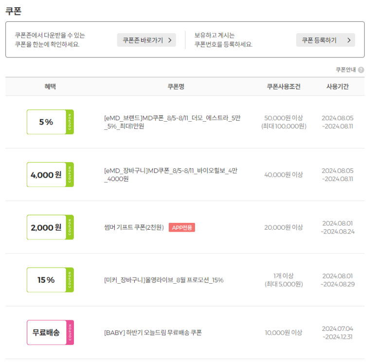Click the 쿠폰 page heading
The width and height of the screenshot is (376, 364).
pos(13,11)
